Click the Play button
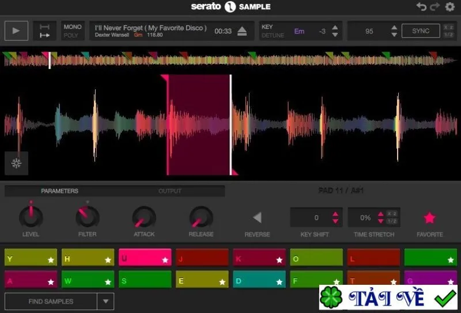 click(x=16, y=30)
